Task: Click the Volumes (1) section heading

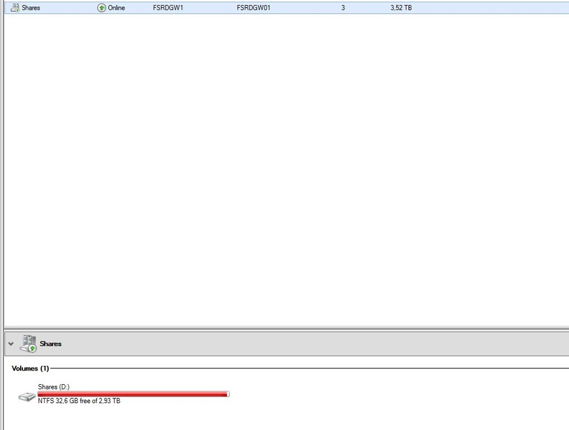Action: click(x=30, y=368)
